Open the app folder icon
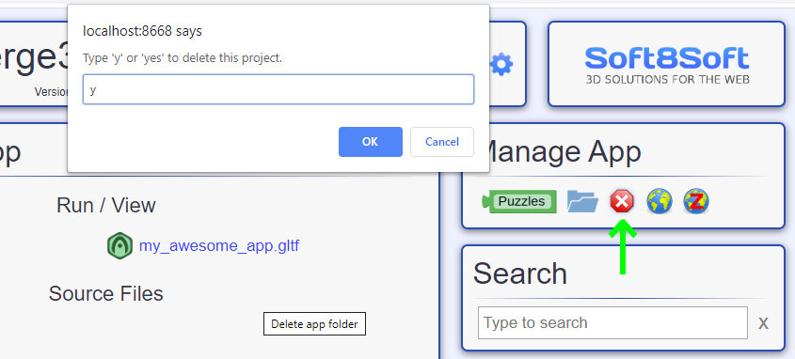The height and width of the screenshot is (359, 795). (583, 201)
